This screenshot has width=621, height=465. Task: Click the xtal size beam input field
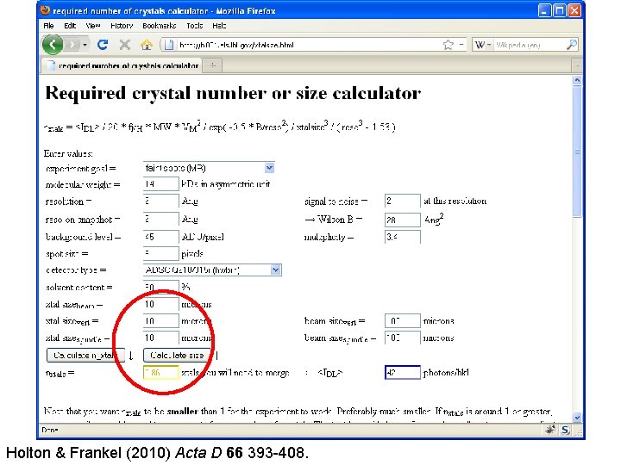coord(160,304)
